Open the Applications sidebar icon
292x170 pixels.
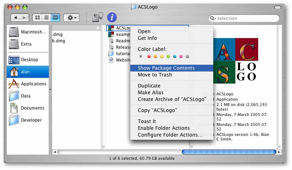tap(14, 84)
